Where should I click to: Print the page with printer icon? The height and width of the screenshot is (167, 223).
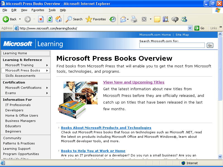point(134,19)
